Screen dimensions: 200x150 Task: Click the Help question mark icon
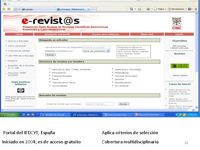point(189,9)
